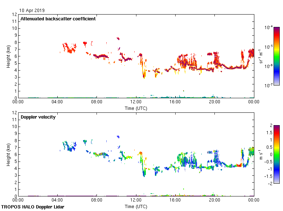Click the 10^-7 label at backscatter colorbar bottom
Viewport: 283px width, 211px height.
pyautogui.click(x=268, y=85)
